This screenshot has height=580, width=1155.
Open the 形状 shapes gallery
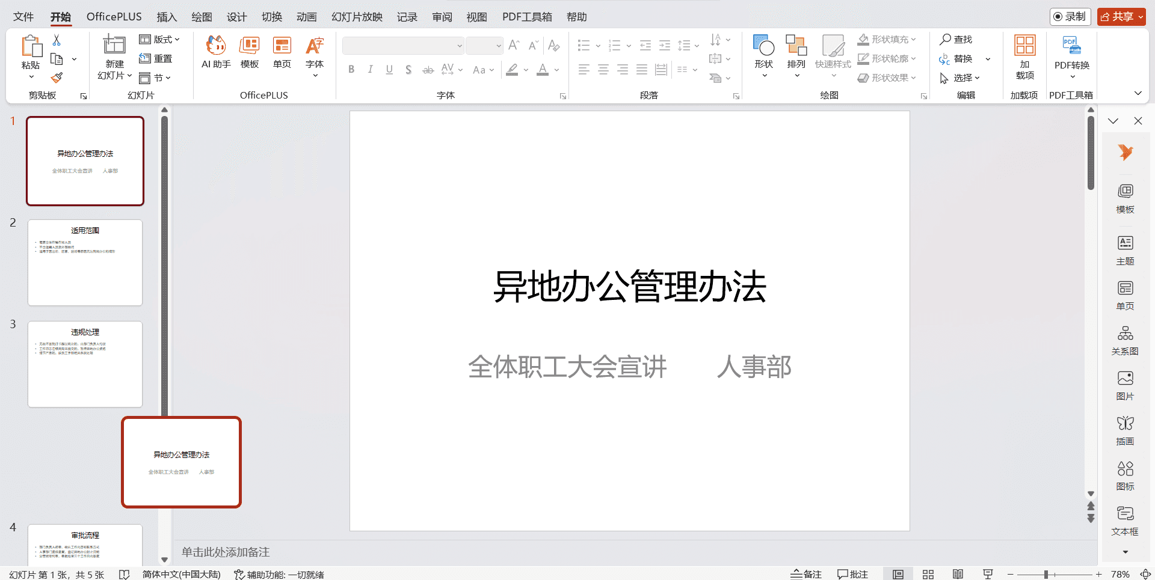point(764,56)
